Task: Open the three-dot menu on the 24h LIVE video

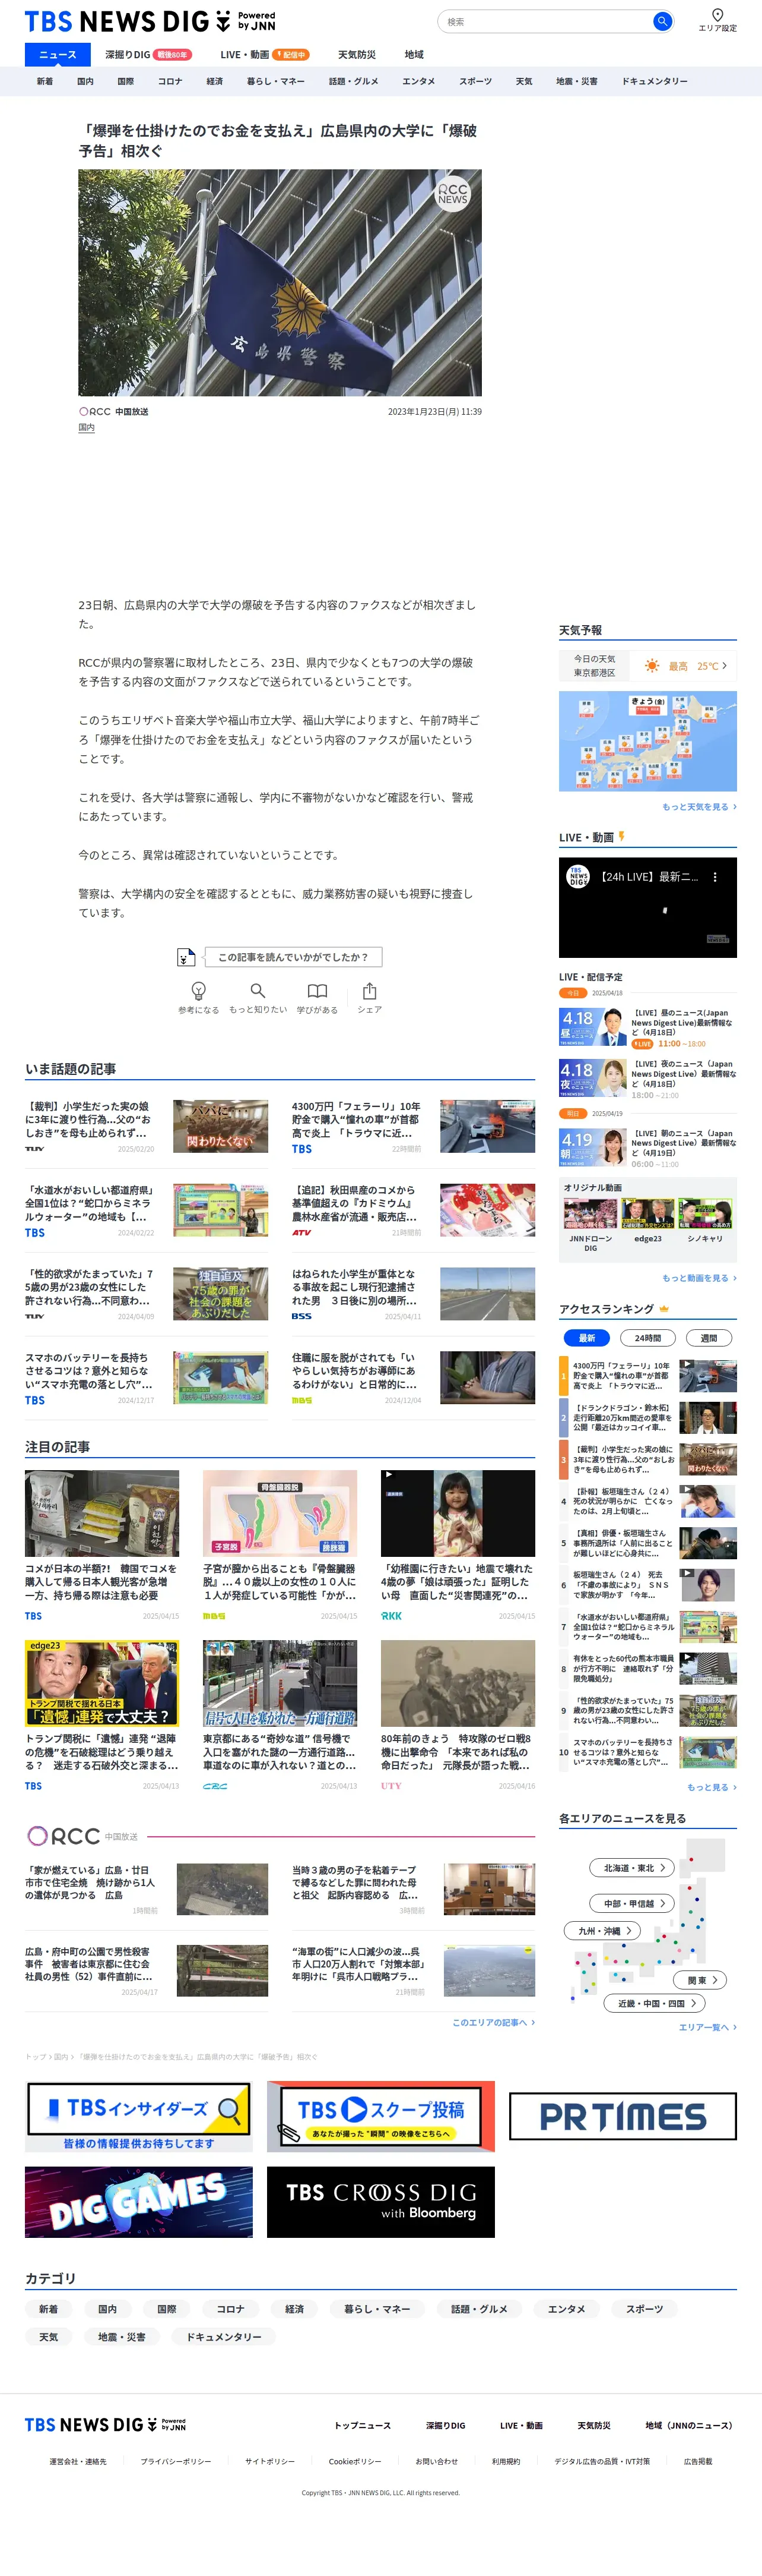Action: 714,877
